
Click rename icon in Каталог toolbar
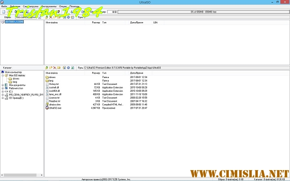click(59, 68)
